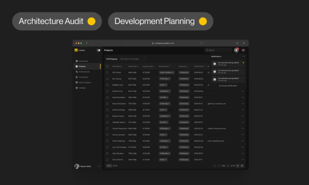Open a new tab with plus icon
This screenshot has width=309, height=185.
click(244, 43)
